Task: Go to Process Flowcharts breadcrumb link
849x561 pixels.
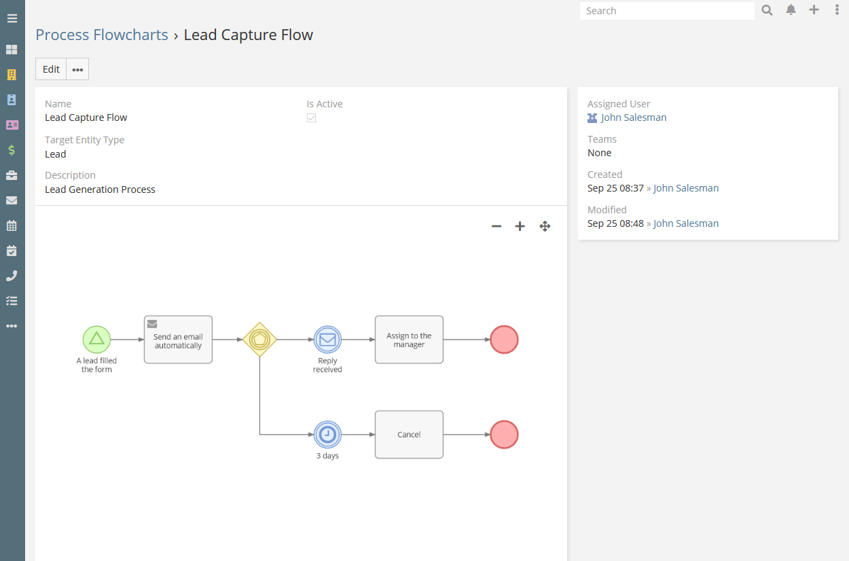Action: (102, 35)
